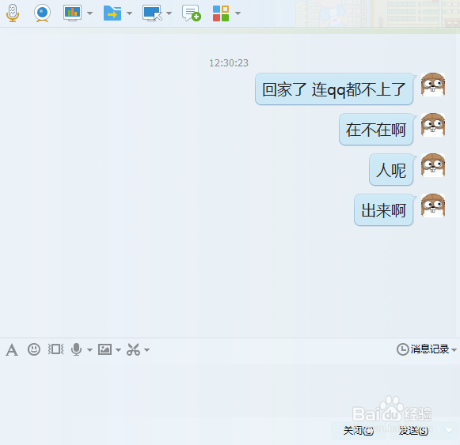This screenshot has height=445, width=460.
Task: Expand the 消息记录 dropdown arrow
Action: [x=454, y=350]
